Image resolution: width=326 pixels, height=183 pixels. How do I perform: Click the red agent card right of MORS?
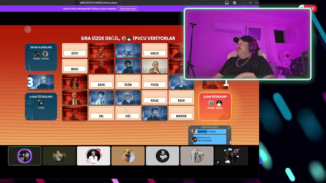(101, 66)
